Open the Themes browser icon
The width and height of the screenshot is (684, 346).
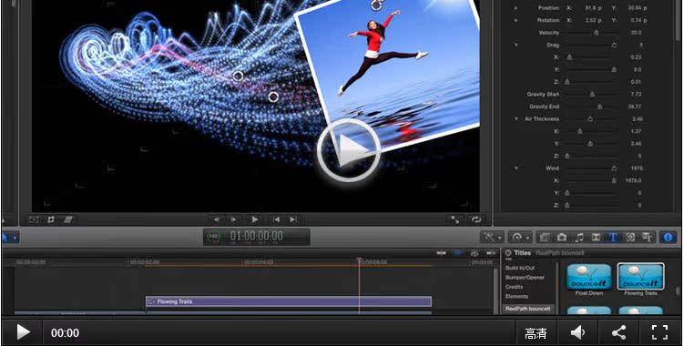point(648,237)
